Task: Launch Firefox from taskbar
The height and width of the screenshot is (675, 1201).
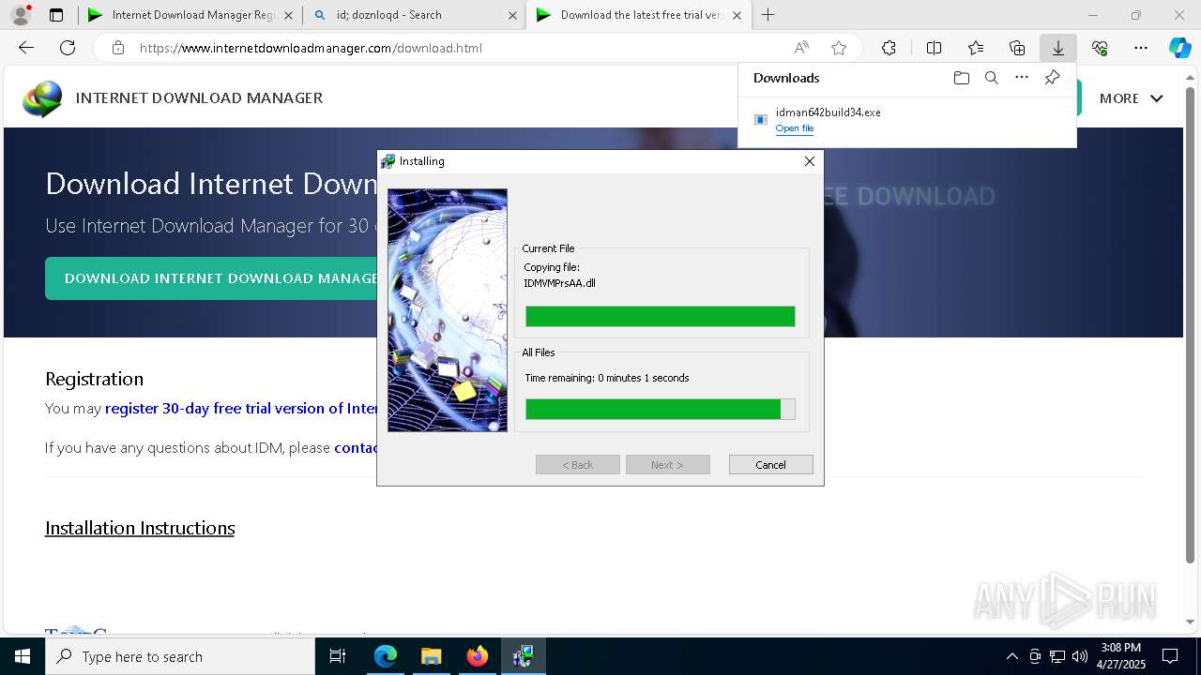Action: 478,656
